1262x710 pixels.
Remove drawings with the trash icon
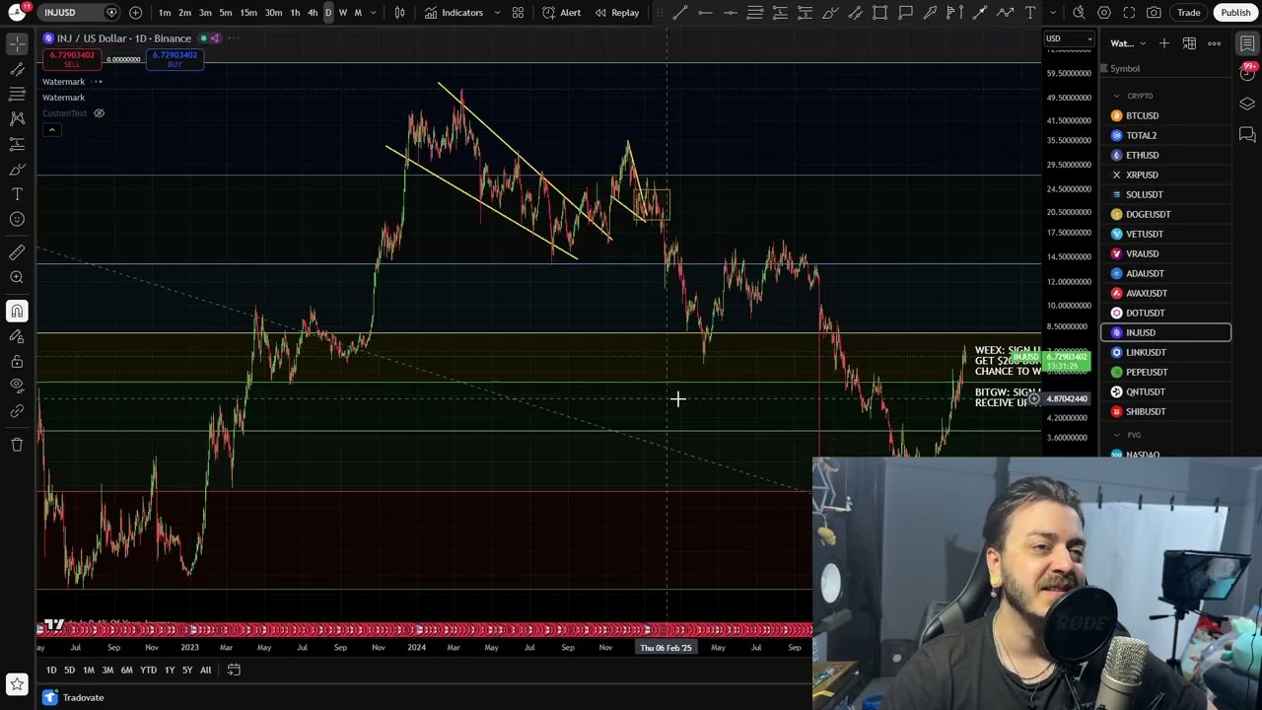17,445
